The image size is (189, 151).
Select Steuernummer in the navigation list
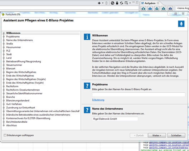14,65
